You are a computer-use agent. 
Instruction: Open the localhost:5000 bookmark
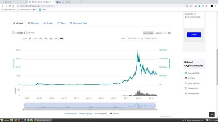(24, 9)
